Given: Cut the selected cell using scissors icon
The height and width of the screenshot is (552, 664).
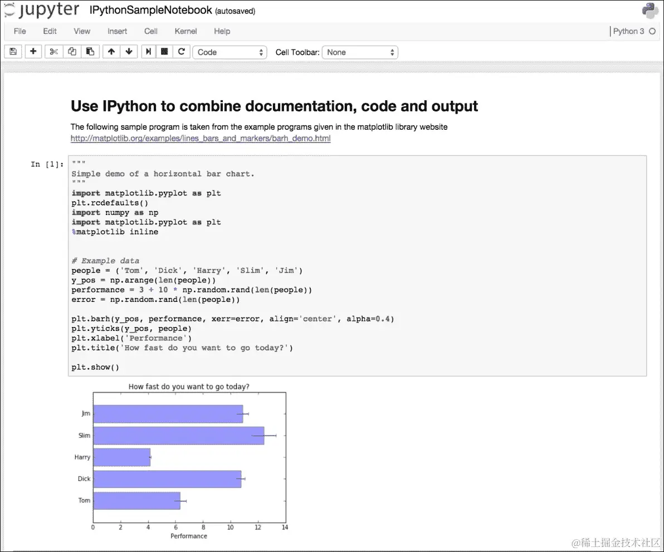Looking at the screenshot, I should (53, 51).
